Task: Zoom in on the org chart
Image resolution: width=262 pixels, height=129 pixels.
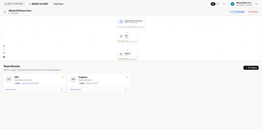Action: click(4, 46)
